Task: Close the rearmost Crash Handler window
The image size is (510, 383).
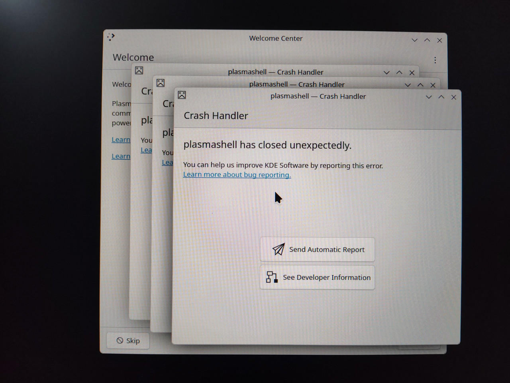Action: click(412, 73)
